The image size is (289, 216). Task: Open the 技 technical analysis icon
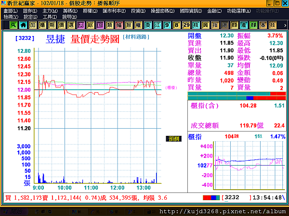pos(272,25)
